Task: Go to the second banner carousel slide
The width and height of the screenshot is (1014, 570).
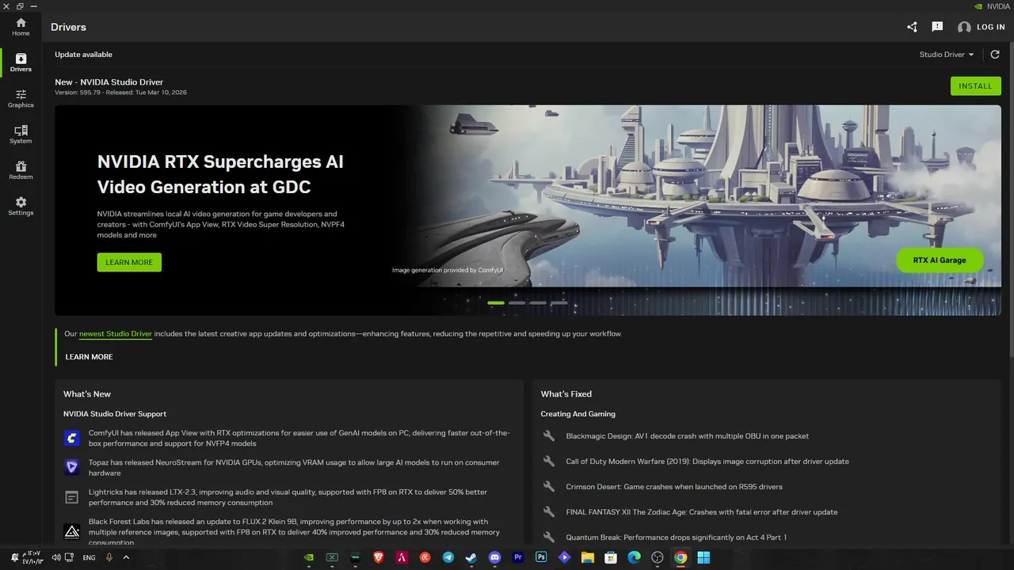Action: point(517,303)
